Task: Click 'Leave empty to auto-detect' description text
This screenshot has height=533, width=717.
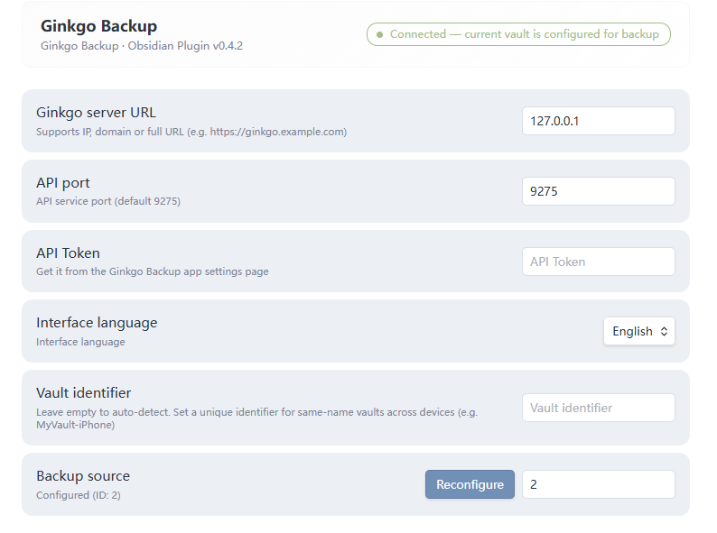Action: 257,418
